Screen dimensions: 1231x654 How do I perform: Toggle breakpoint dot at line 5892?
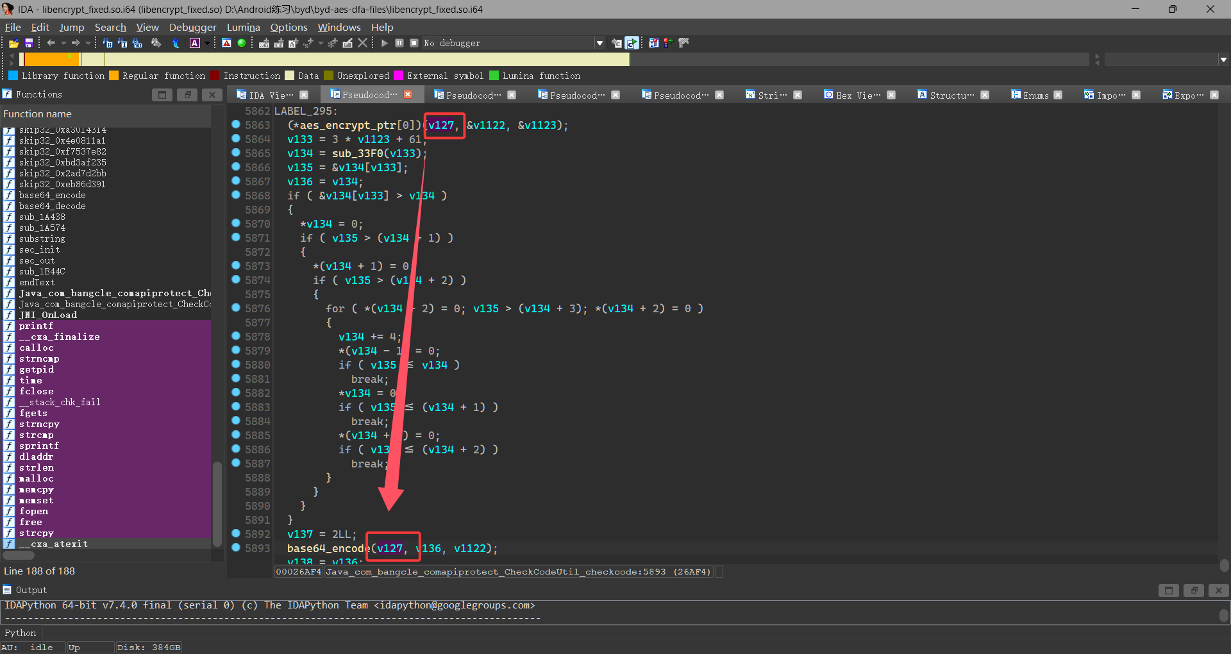click(x=235, y=533)
